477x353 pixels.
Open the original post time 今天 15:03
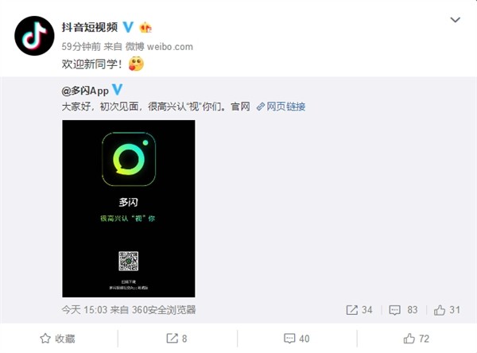coord(84,310)
